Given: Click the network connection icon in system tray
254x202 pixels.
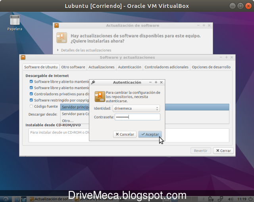Looking at the screenshot, I should tap(221, 199).
